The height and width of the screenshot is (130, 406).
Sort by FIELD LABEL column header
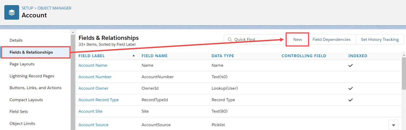pyautogui.click(x=91, y=56)
